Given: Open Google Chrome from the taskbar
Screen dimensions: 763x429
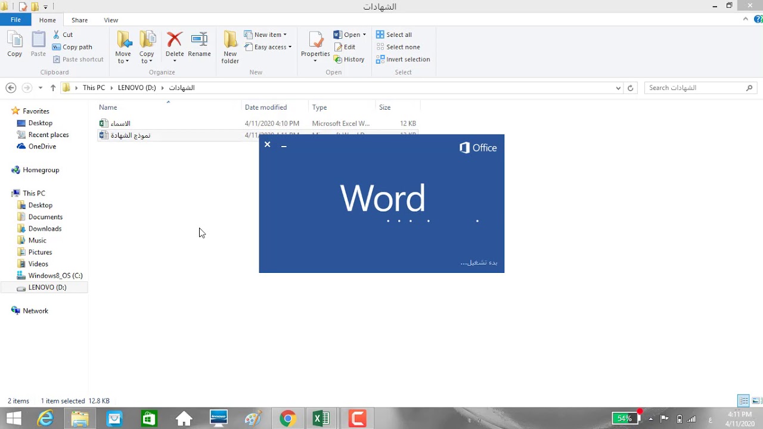Looking at the screenshot, I should 287,419.
